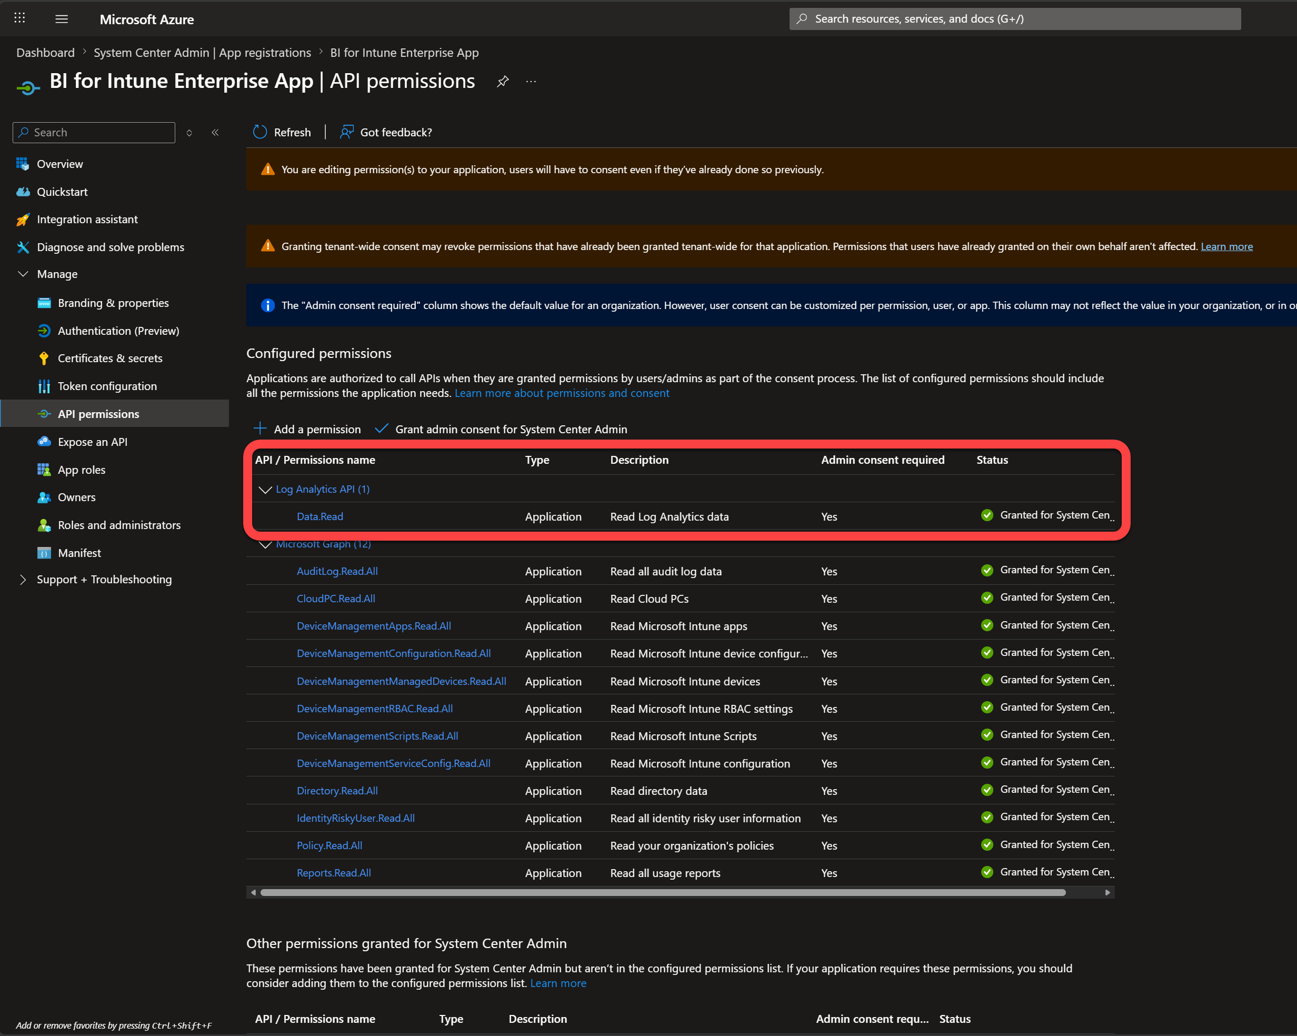Click the Dashboard breadcrumb
The height and width of the screenshot is (1036, 1297).
point(46,53)
